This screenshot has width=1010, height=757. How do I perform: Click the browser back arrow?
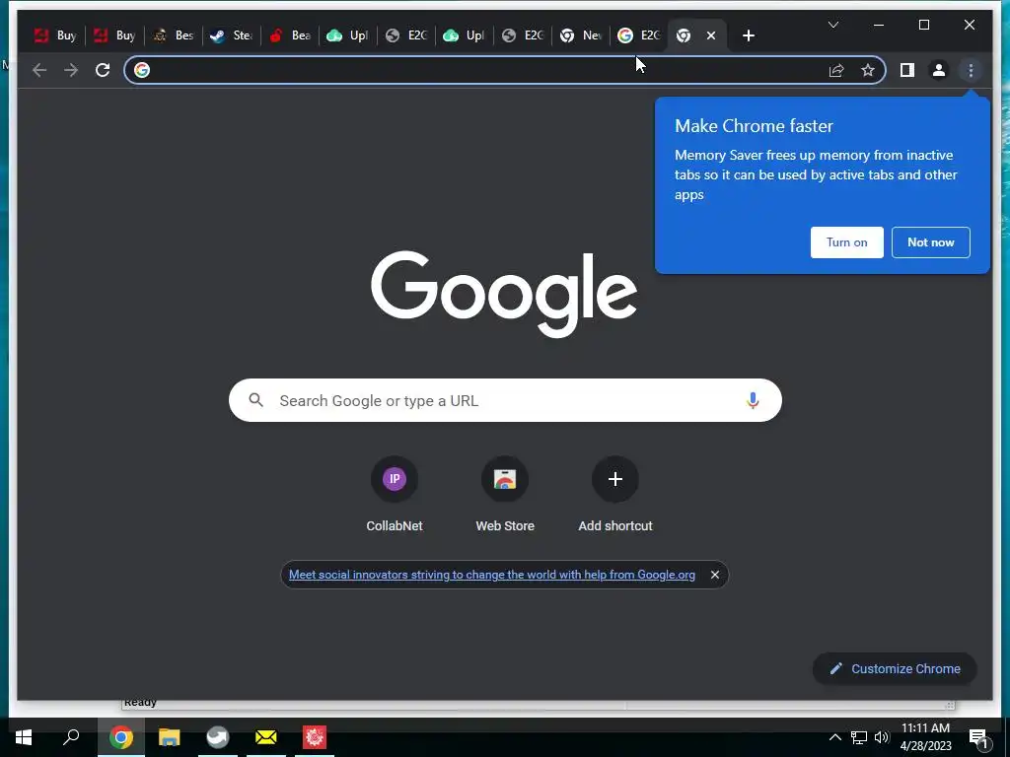coord(39,70)
